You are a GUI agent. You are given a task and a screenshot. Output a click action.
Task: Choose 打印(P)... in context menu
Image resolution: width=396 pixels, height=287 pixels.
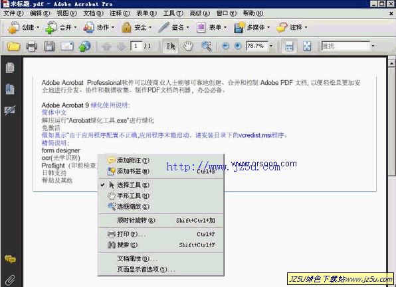(x=161, y=234)
